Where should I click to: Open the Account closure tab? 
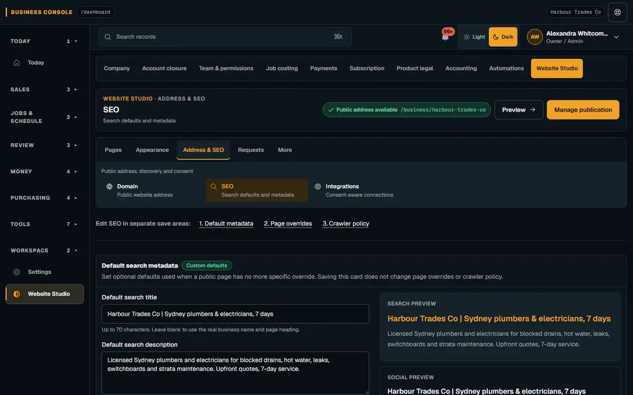click(165, 68)
